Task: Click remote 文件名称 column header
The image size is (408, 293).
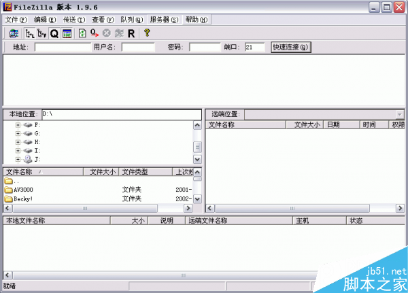Action: click(x=246, y=125)
